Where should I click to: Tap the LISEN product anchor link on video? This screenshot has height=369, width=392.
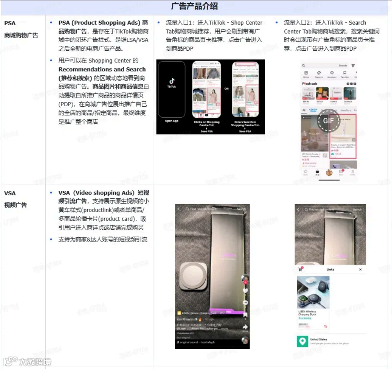[x=202, y=313]
